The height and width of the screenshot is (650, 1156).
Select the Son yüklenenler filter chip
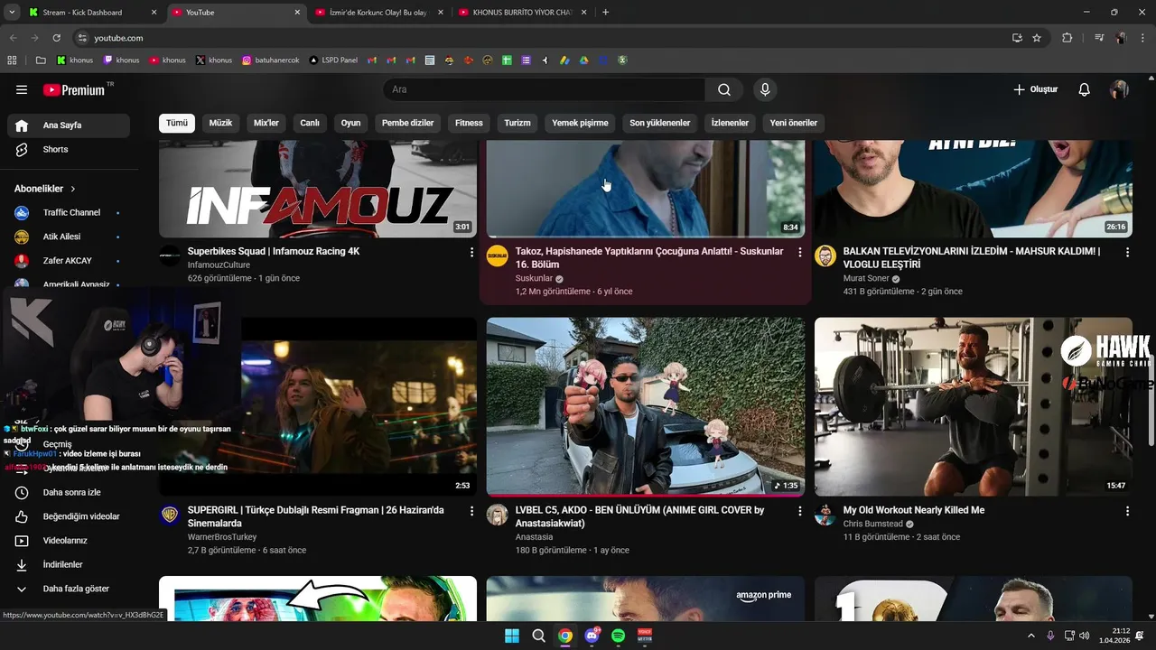pyautogui.click(x=659, y=123)
